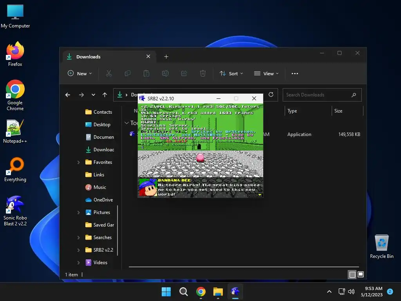Launch Sonic Robo Blast 2 desktop shortcut
This screenshot has width=401, height=301.
pyautogui.click(x=15, y=210)
